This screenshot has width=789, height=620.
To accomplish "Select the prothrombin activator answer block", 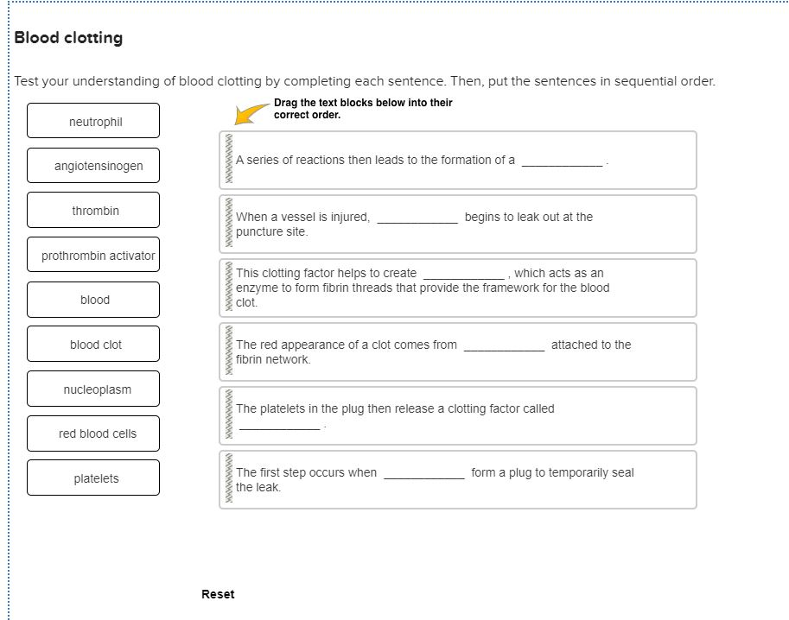I will pos(93,254).
